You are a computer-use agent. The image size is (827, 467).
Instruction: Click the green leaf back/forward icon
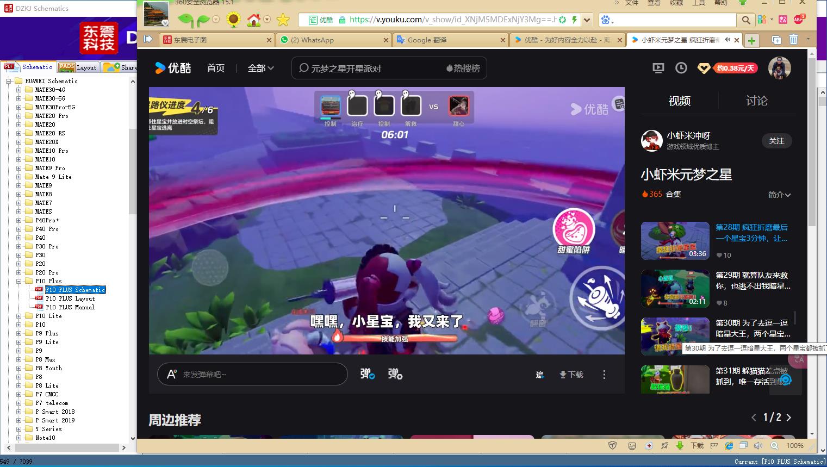194,20
